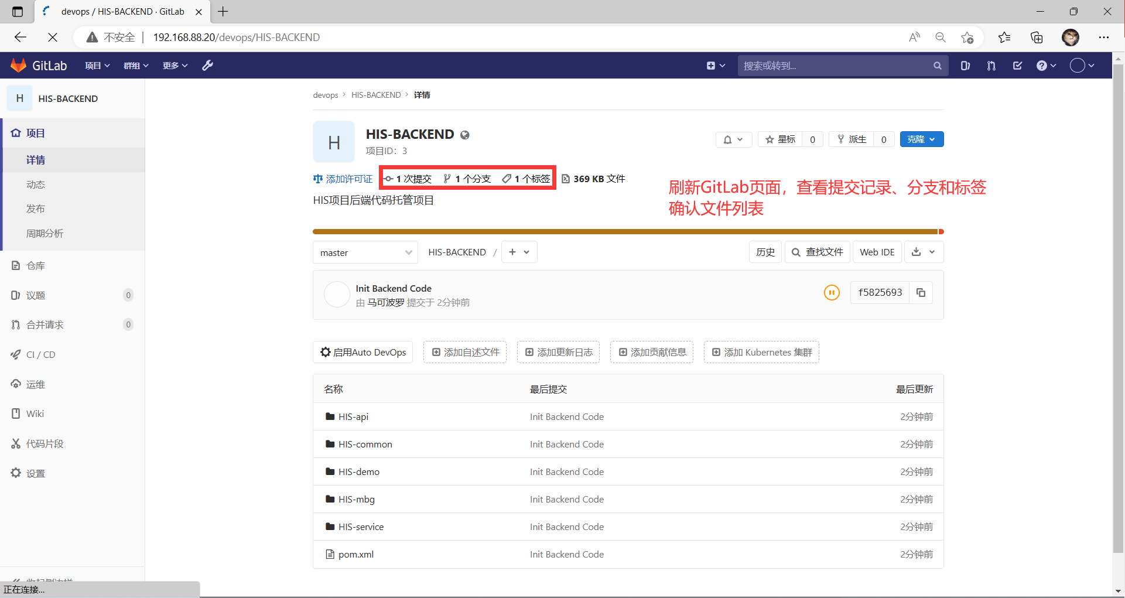
Task: Star the HIS-BACKEND project
Action: point(780,139)
